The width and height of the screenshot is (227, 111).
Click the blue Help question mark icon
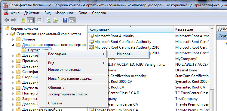click(x=65, y=20)
